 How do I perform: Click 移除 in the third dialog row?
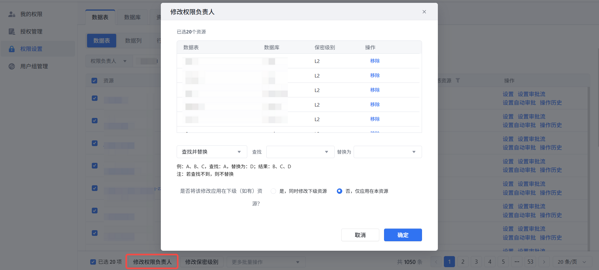(375, 90)
